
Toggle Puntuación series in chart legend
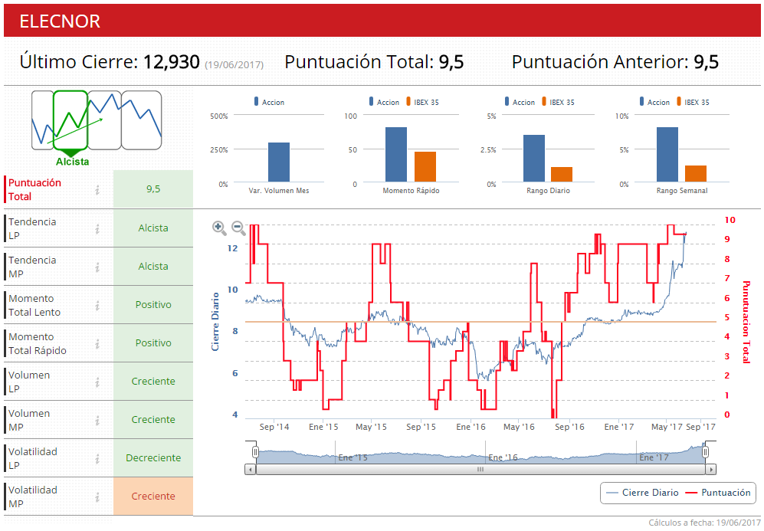[718, 493]
